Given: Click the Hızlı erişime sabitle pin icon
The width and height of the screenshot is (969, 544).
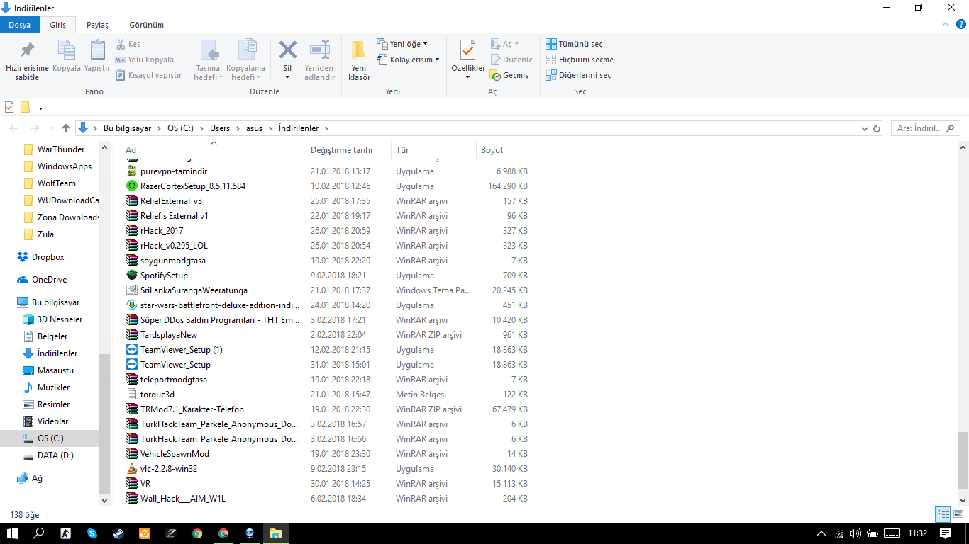Looking at the screenshot, I should pyautogui.click(x=27, y=51).
